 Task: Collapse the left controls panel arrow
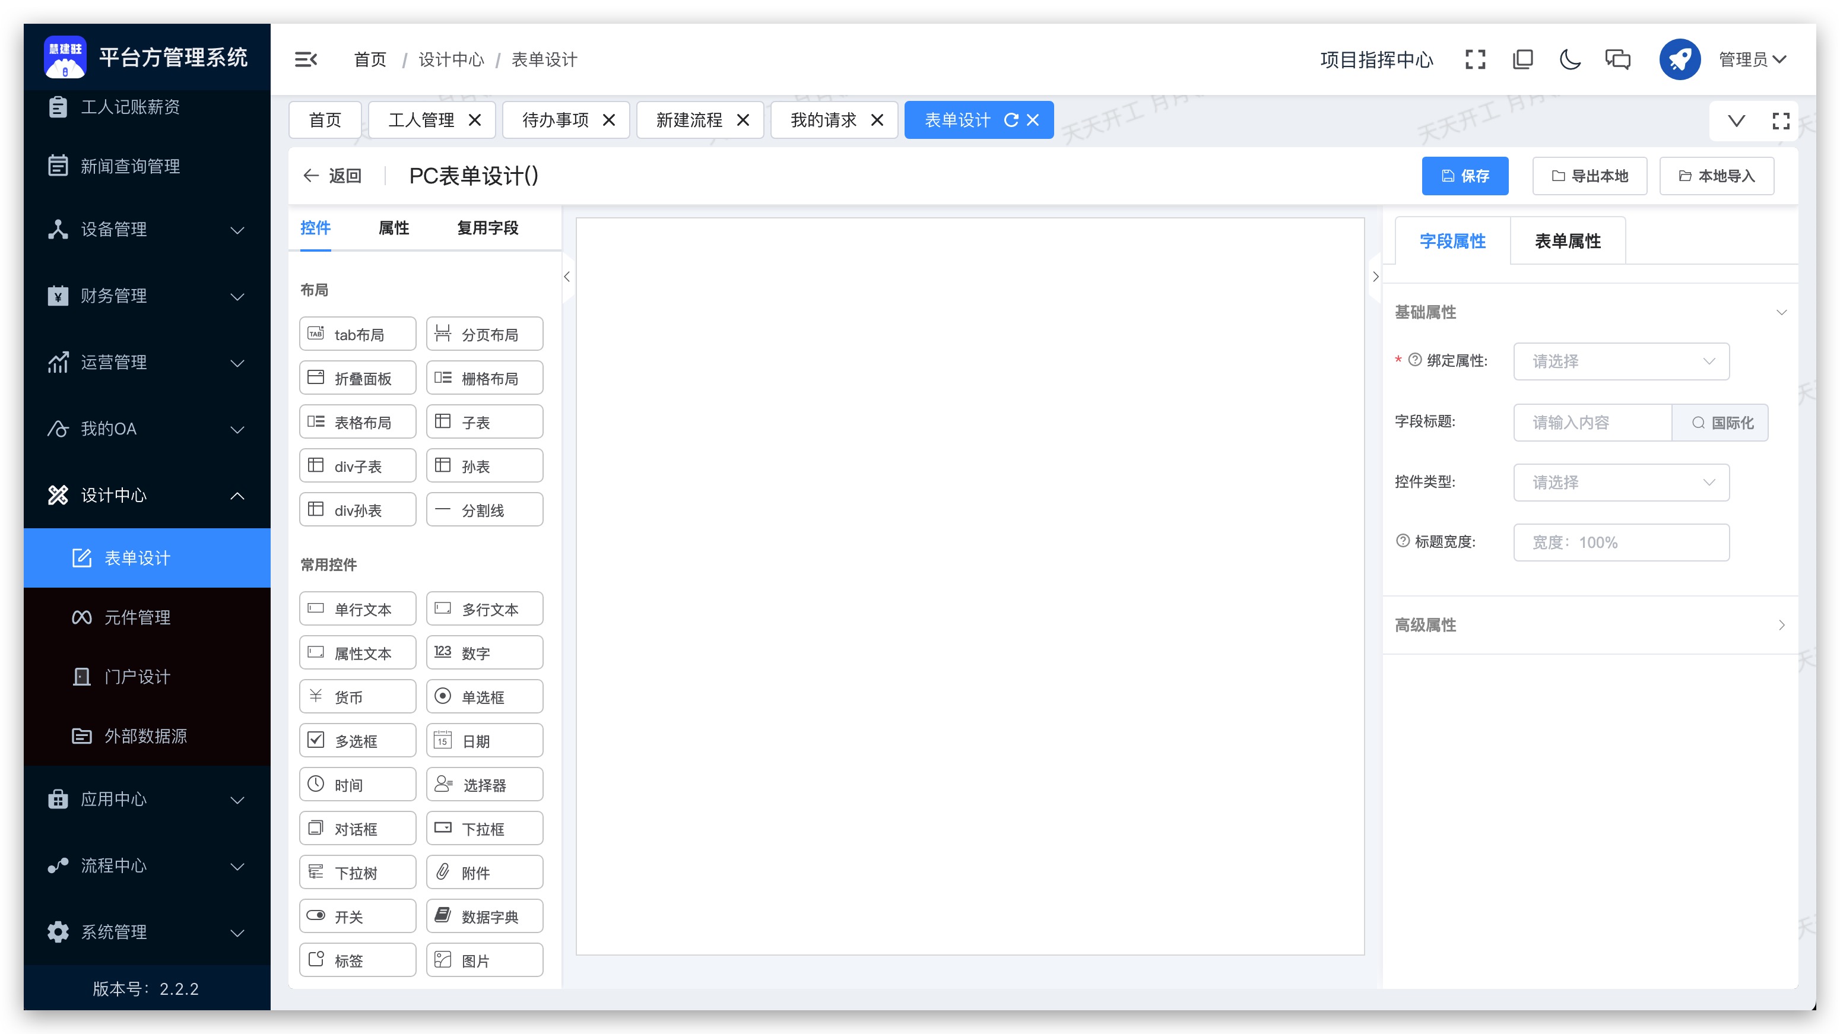point(567,277)
